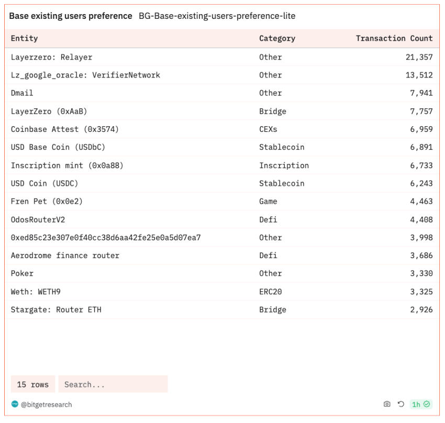
Task: Open the @bitgetresearch profile link
Action: click(46, 405)
